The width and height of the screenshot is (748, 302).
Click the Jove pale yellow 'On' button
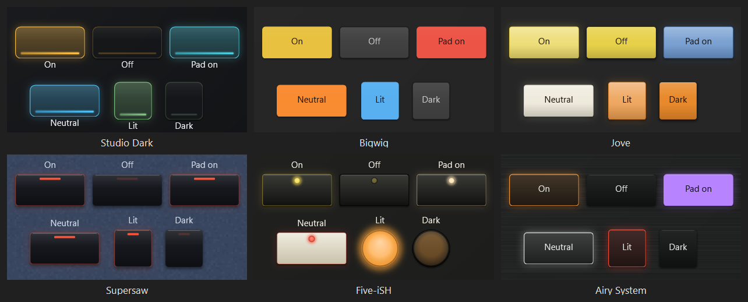click(544, 43)
